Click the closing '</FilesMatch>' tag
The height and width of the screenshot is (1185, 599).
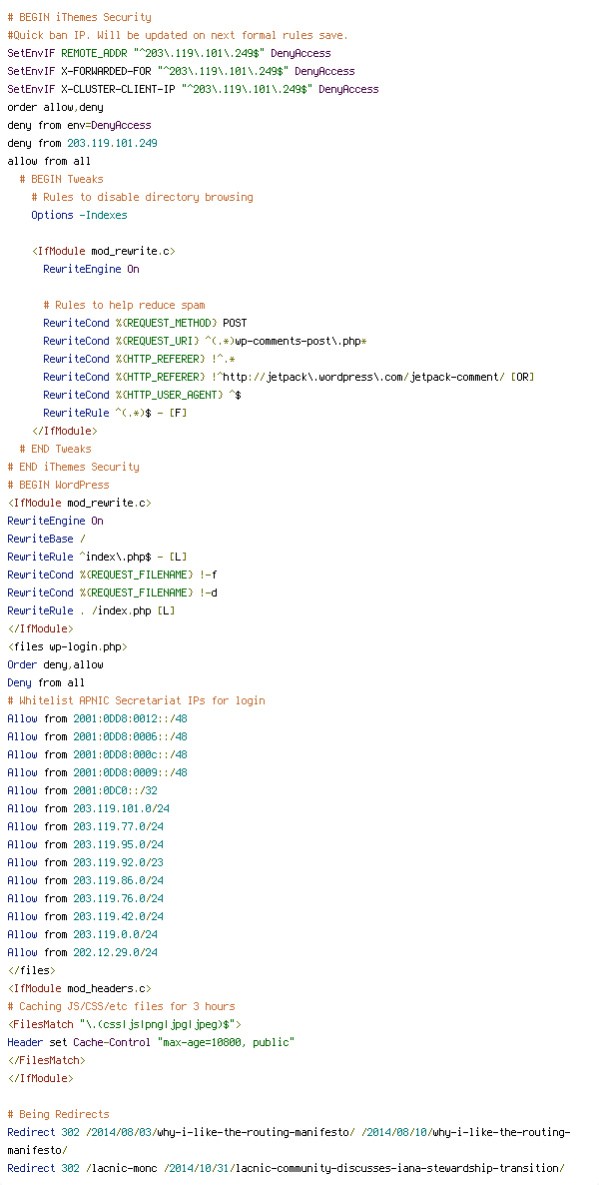pos(46,1061)
